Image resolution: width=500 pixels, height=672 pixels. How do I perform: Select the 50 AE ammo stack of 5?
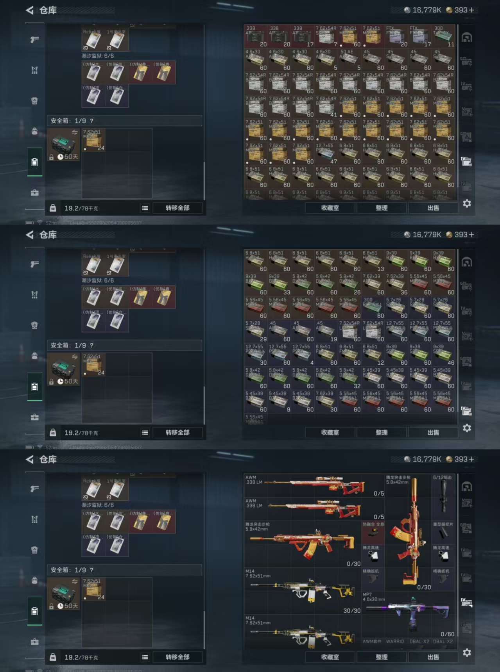[x=350, y=59]
